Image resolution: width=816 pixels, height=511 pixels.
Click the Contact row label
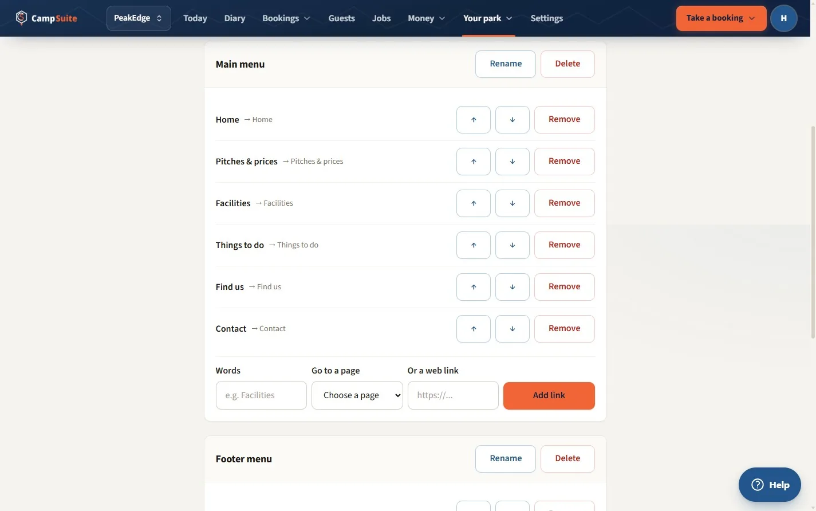click(231, 329)
